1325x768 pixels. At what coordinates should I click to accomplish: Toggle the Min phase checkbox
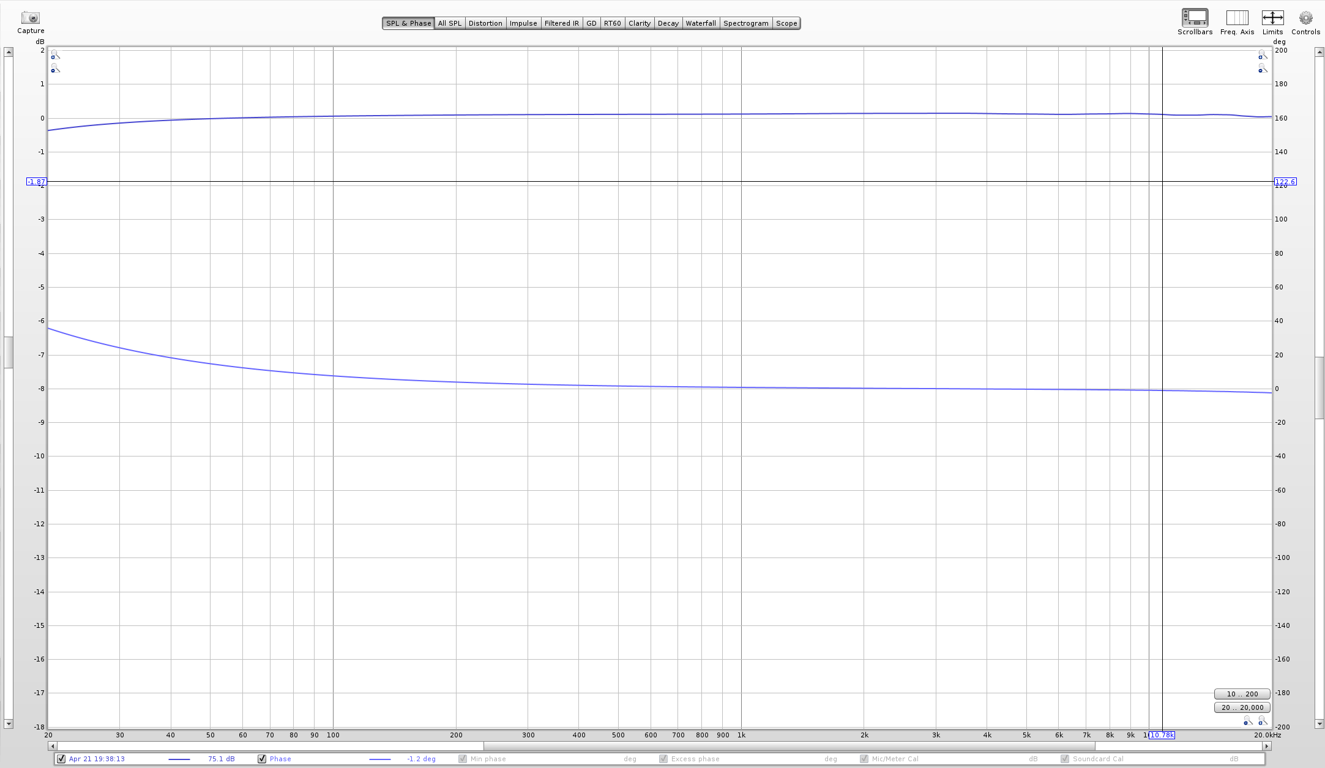pos(463,759)
